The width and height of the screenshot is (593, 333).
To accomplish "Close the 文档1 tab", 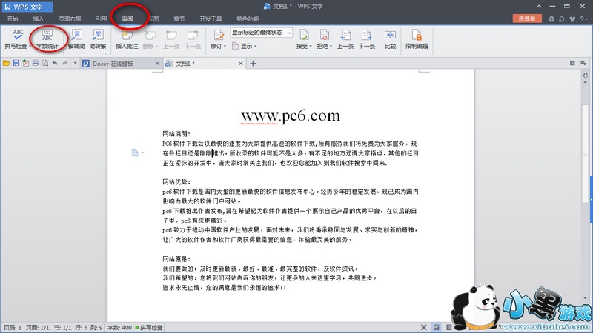I will click(x=240, y=64).
